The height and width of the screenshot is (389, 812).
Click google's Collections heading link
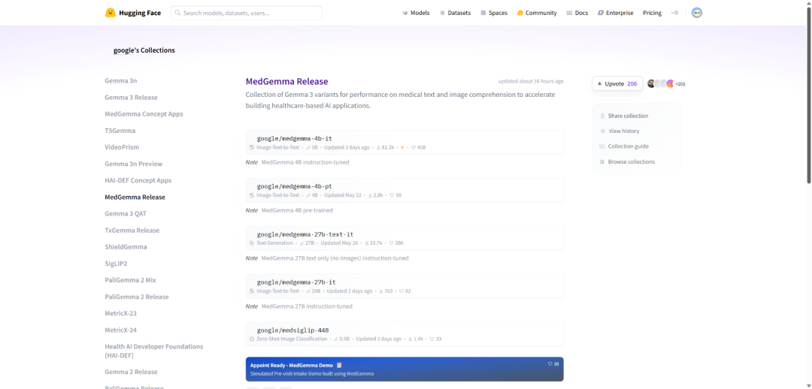[x=144, y=50]
